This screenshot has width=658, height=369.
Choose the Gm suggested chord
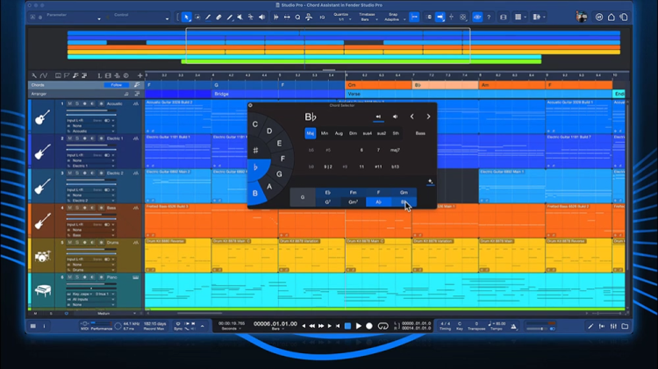pyautogui.click(x=404, y=192)
